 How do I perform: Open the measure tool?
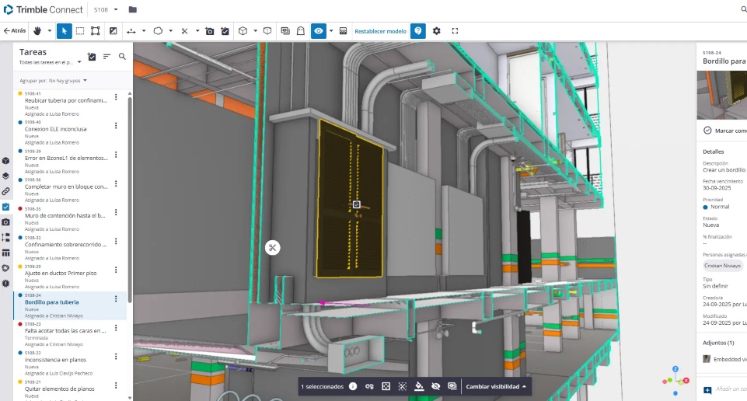point(131,31)
